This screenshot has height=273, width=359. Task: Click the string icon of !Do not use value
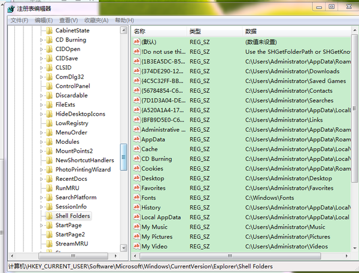(136, 51)
